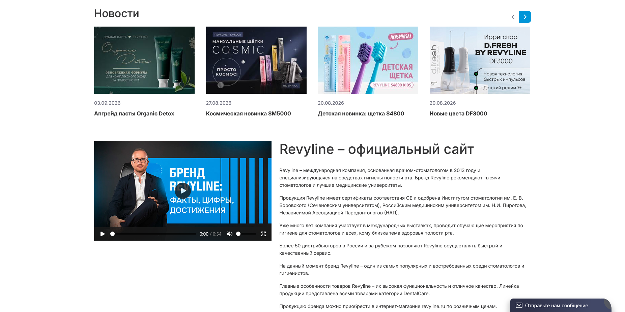Click the play icon in the video control bar
This screenshot has height=312, width=625.
pos(103,234)
